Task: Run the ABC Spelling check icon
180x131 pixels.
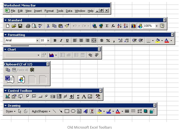Action: pyautogui.click(x=40, y=26)
